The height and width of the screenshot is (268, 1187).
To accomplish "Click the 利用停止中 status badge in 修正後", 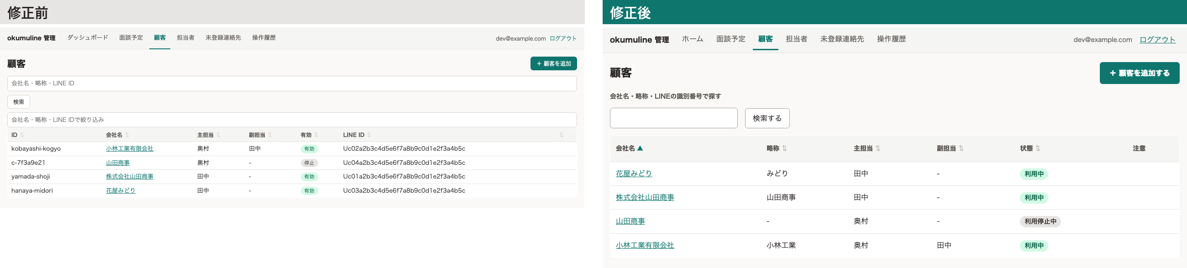I will [1040, 221].
